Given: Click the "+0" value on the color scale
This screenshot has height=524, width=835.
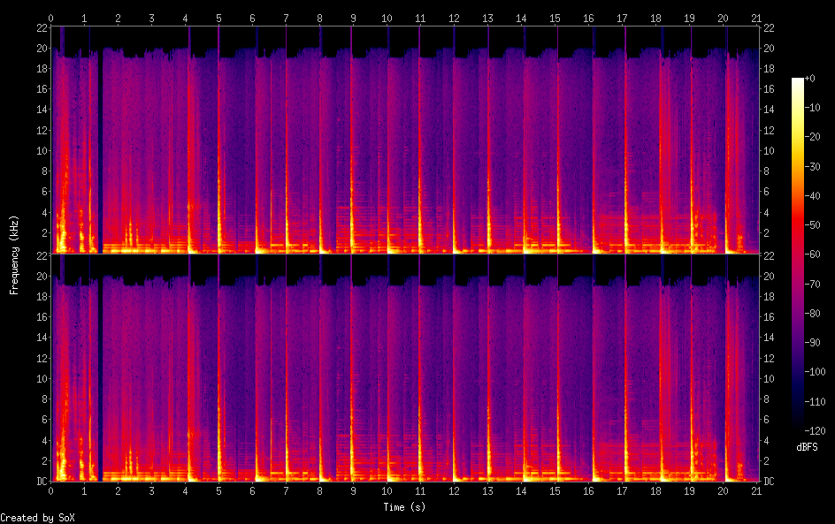Looking at the screenshot, I should (x=809, y=78).
